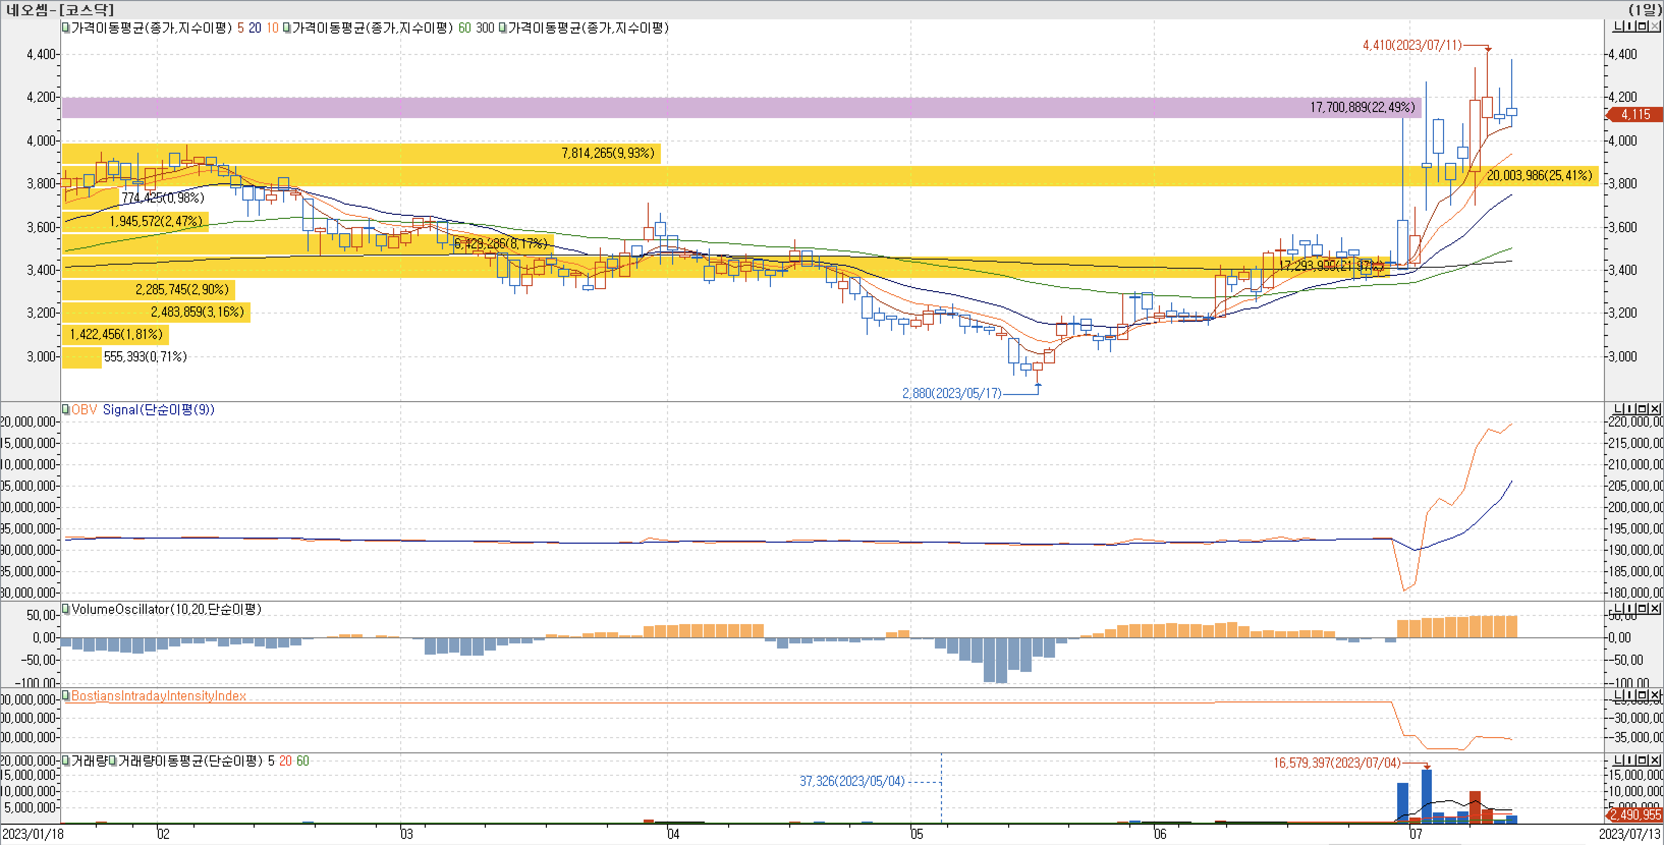Click the current price tag 4,115

point(1634,115)
